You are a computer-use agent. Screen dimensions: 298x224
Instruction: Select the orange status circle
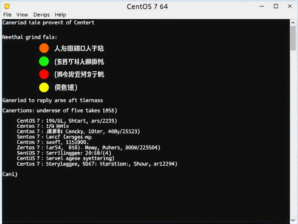pos(44,48)
